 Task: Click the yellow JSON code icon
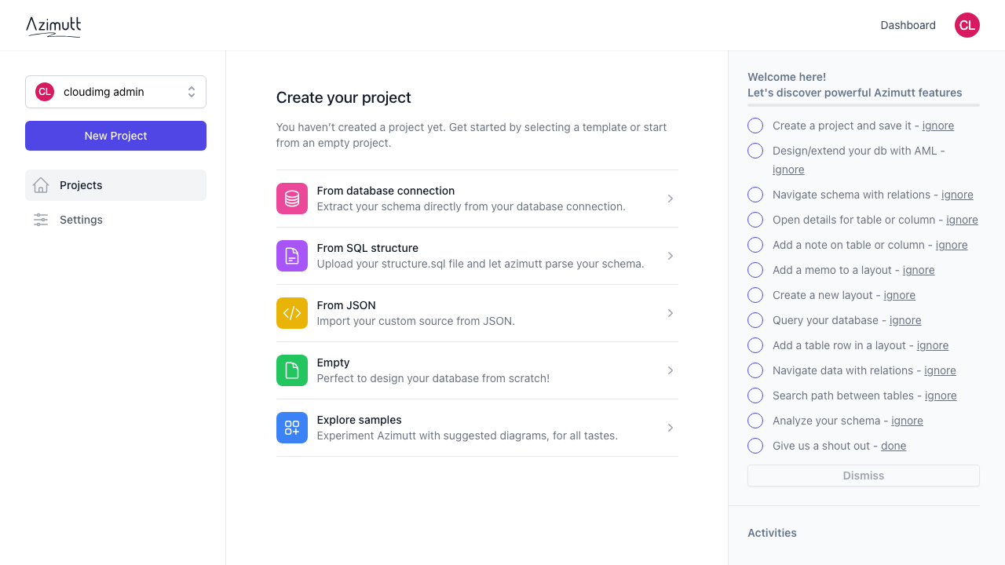[292, 313]
